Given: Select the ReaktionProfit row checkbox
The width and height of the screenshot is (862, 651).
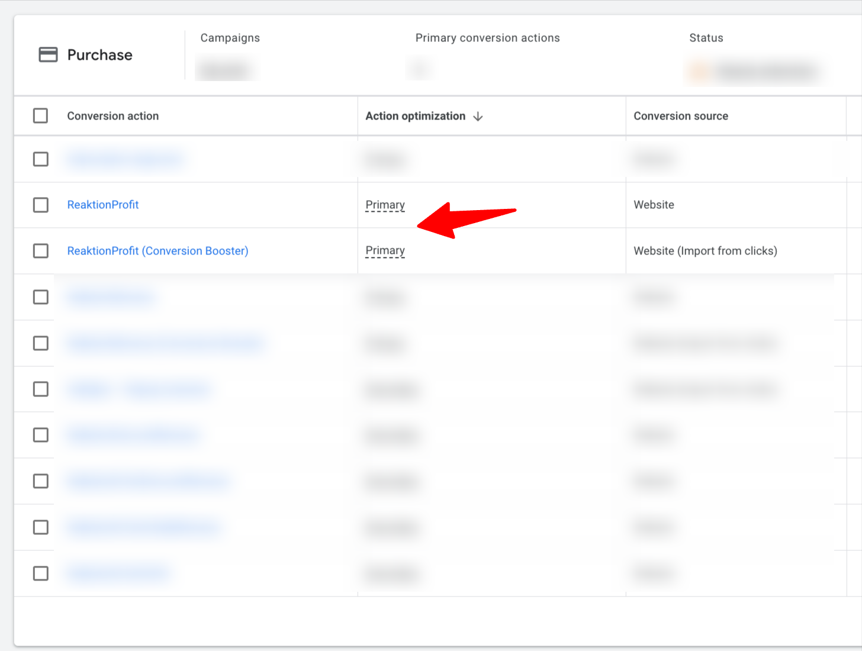Looking at the screenshot, I should click(41, 205).
